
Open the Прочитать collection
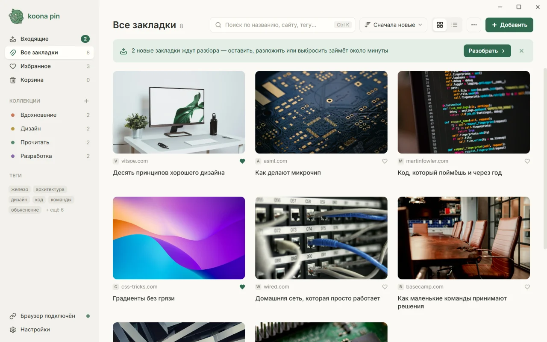pyautogui.click(x=49, y=142)
